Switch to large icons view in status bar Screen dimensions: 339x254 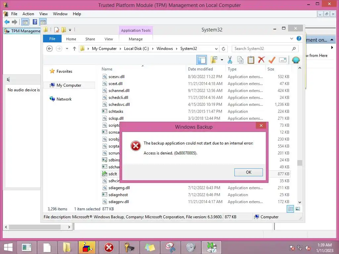[298, 209]
